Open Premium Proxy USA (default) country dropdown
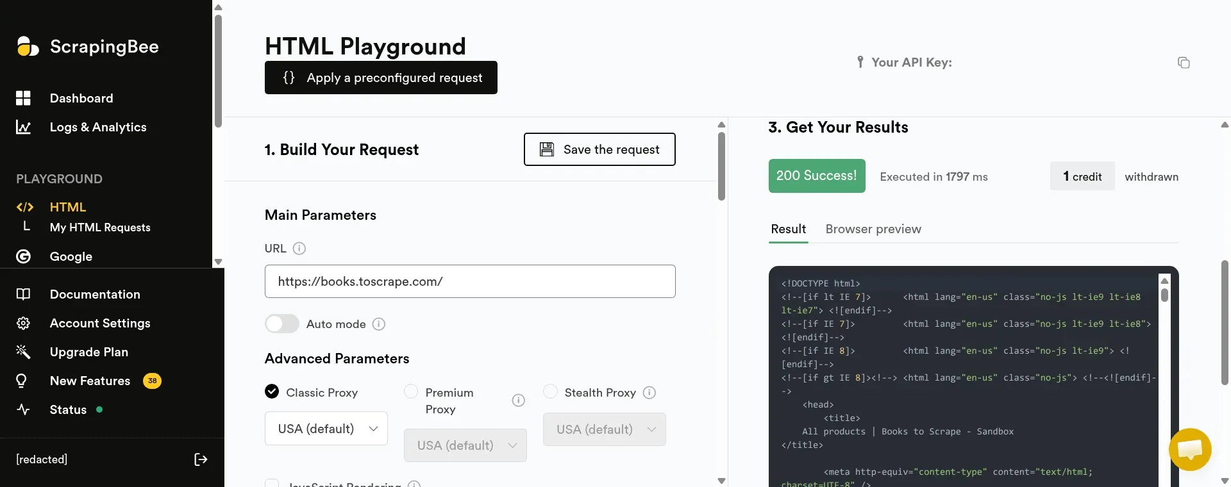Screen dimensions: 1231x487 tap(465, 445)
